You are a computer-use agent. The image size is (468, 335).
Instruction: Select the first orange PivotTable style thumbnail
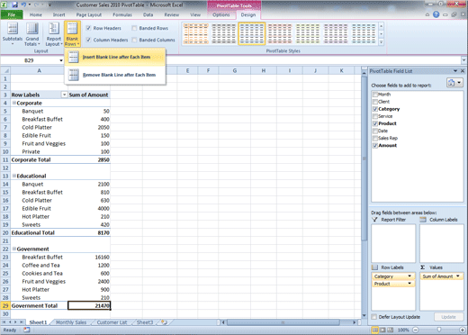point(195,33)
